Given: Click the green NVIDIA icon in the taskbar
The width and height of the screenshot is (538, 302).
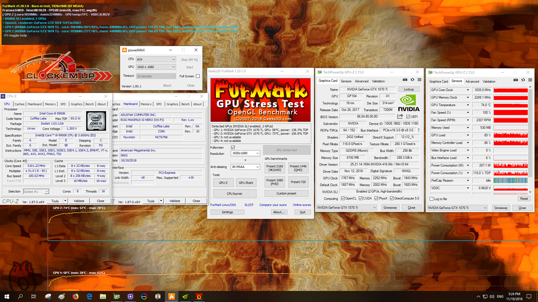Looking at the screenshot, I should coord(185,296).
